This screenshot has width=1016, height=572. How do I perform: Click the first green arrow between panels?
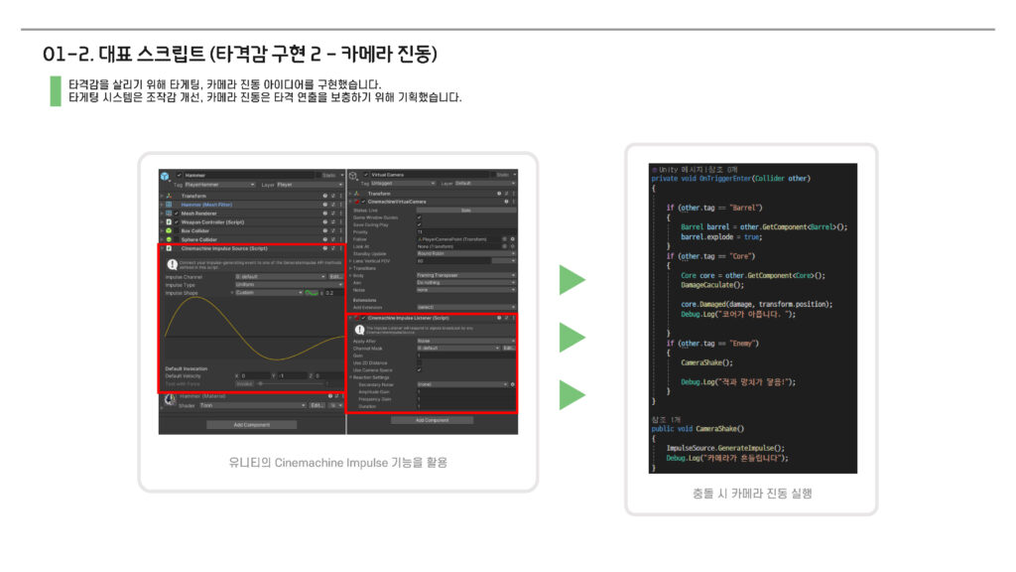coord(571,280)
